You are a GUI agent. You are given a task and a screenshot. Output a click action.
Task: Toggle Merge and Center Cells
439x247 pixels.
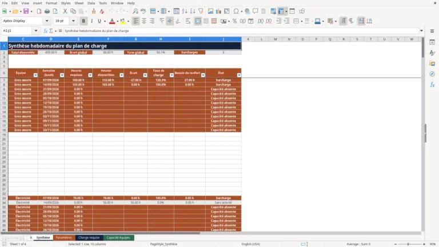pos(198,21)
